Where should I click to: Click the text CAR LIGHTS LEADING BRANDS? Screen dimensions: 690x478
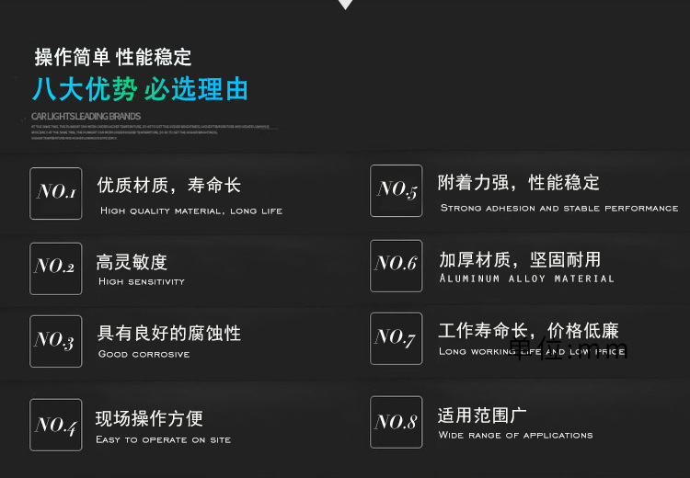tap(86, 116)
